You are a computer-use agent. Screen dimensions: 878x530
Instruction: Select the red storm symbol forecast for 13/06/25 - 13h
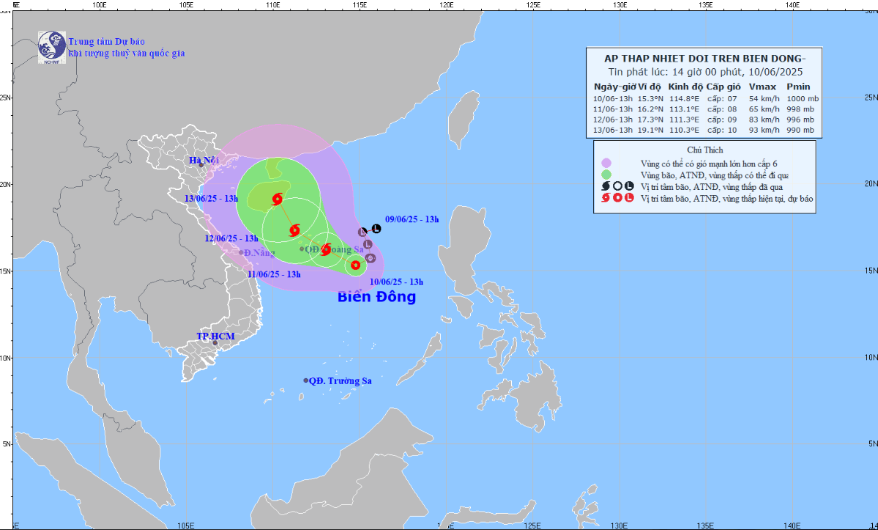[x=278, y=199]
